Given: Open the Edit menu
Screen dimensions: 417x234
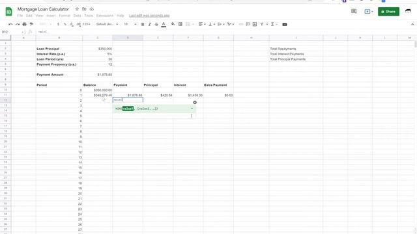Looking at the screenshot, I should 29,16.
